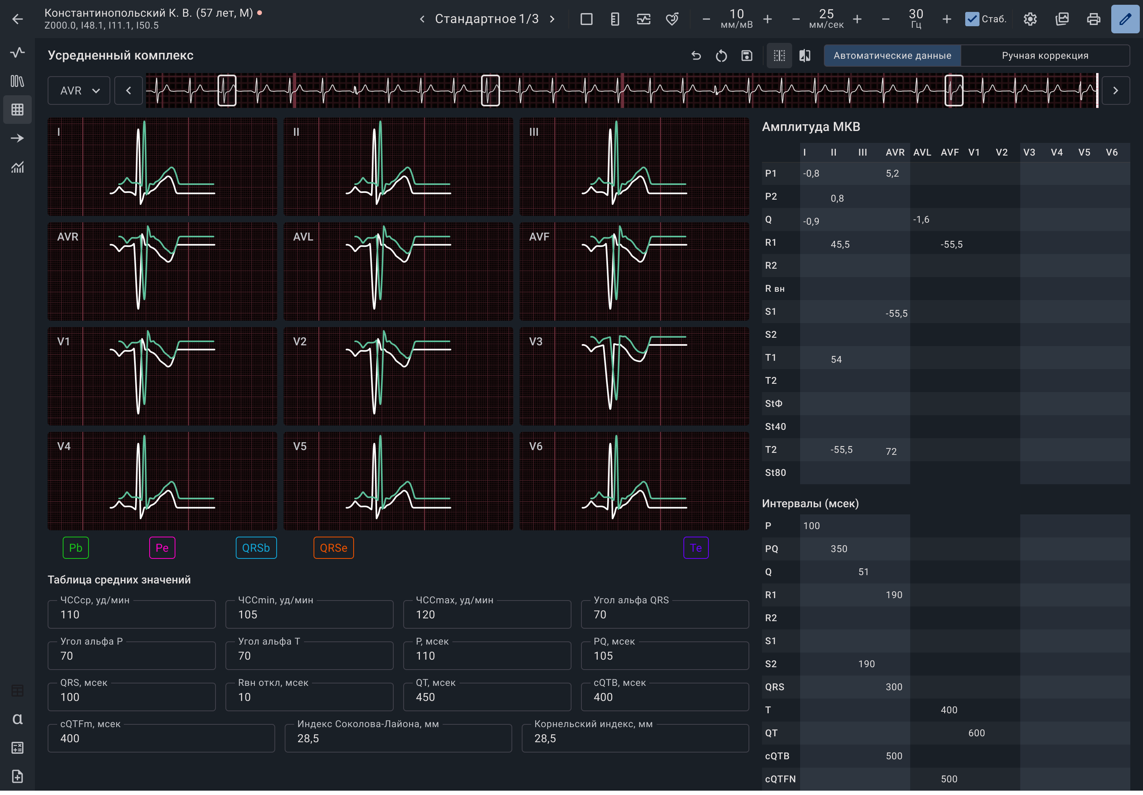
Task: Select the blue QRSb marker button
Action: (x=256, y=548)
